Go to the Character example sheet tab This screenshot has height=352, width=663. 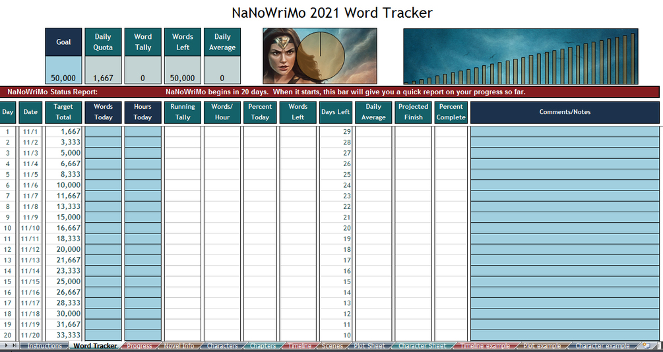[x=602, y=345]
